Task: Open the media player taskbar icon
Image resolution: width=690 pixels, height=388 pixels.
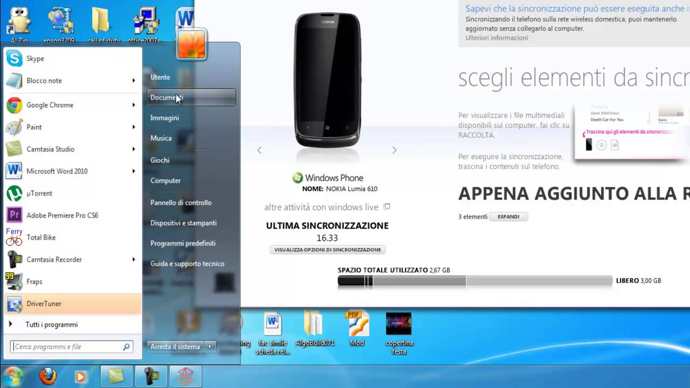Action: (81, 376)
